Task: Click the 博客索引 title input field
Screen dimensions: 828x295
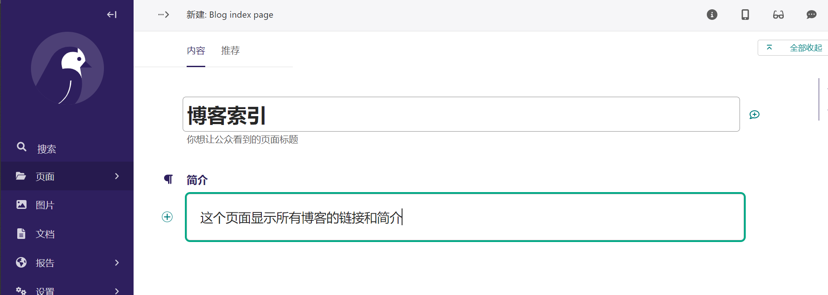Action: click(x=461, y=114)
